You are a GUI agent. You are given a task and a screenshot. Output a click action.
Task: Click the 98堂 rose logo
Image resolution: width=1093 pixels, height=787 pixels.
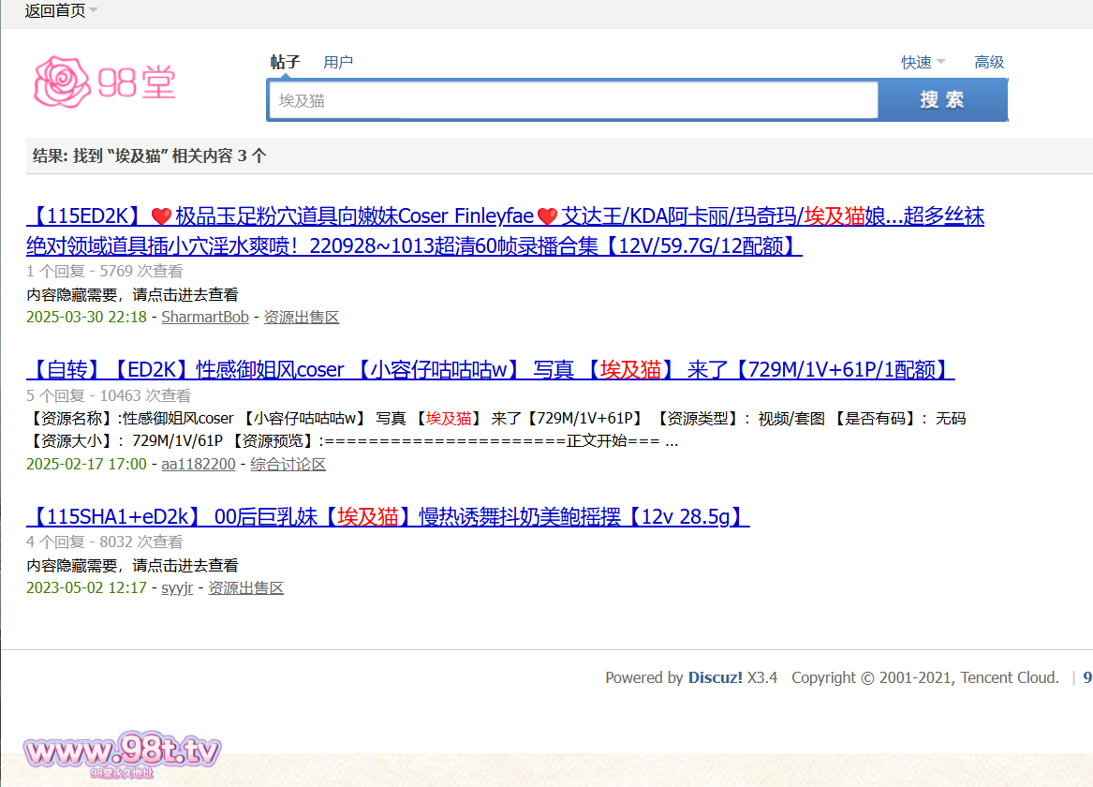[x=105, y=82]
